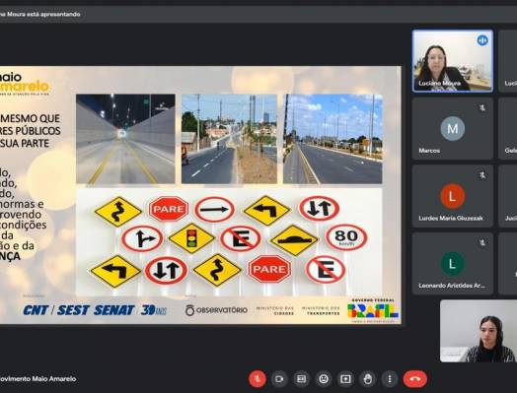Click the speaking indicator on Luciana's tile
This screenshot has height=393, width=517.
coord(482,40)
